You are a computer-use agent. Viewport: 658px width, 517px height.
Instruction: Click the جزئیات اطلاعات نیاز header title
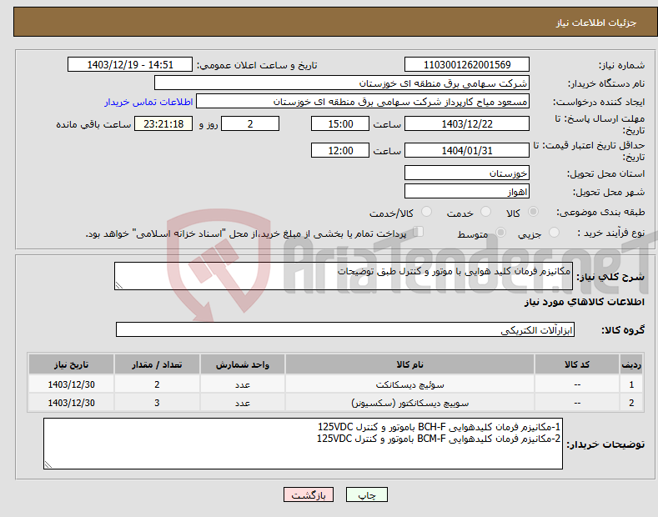(x=596, y=23)
